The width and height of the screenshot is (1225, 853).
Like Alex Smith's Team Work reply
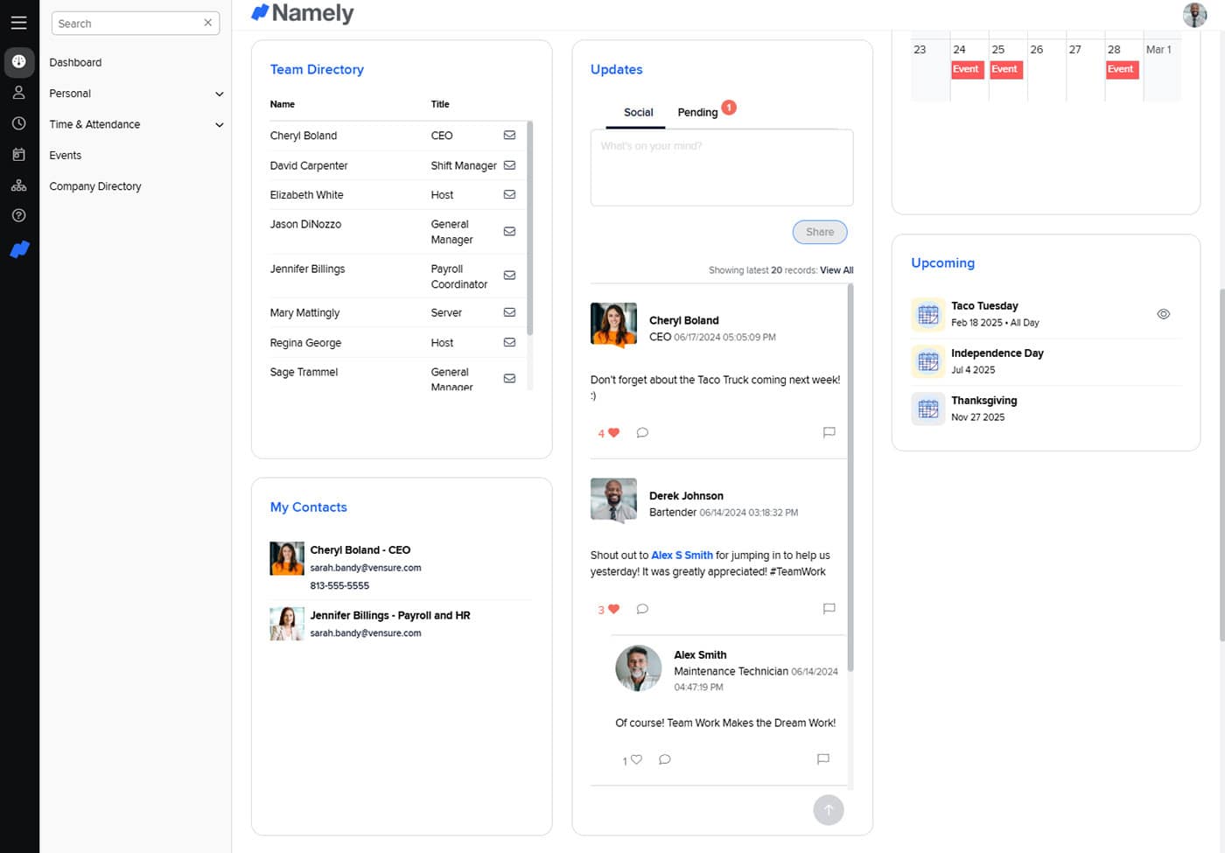coord(636,759)
